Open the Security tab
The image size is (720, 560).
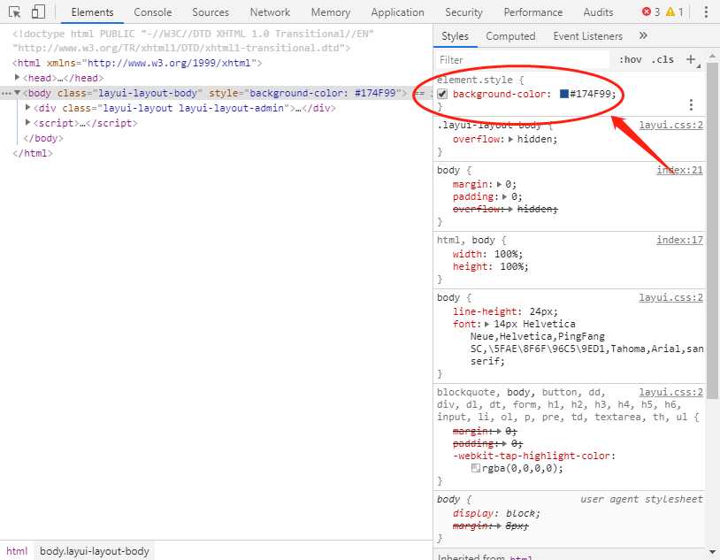(x=463, y=12)
